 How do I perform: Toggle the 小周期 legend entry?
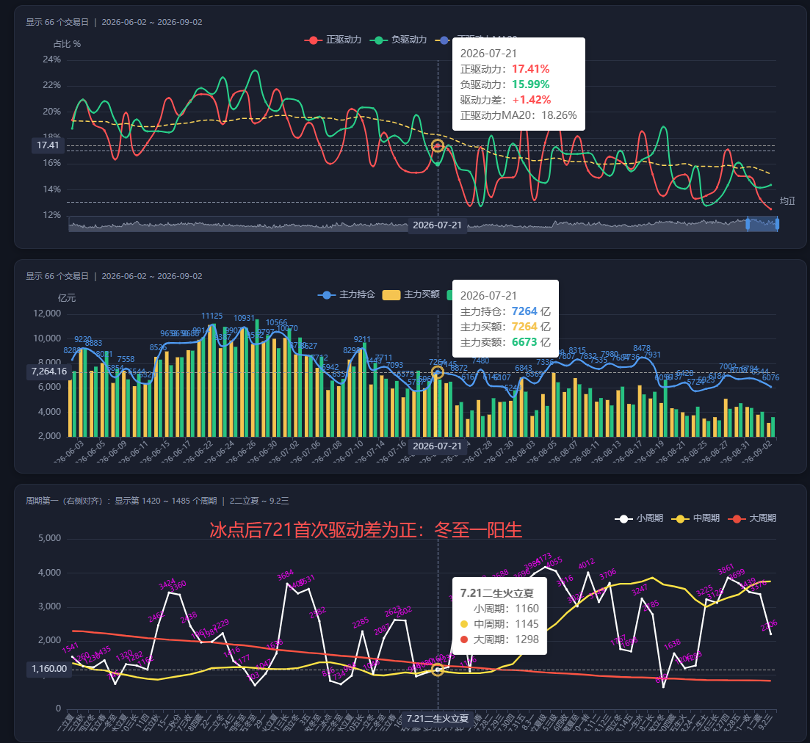pyautogui.click(x=639, y=518)
